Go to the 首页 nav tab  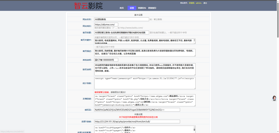click(x=122, y=8)
